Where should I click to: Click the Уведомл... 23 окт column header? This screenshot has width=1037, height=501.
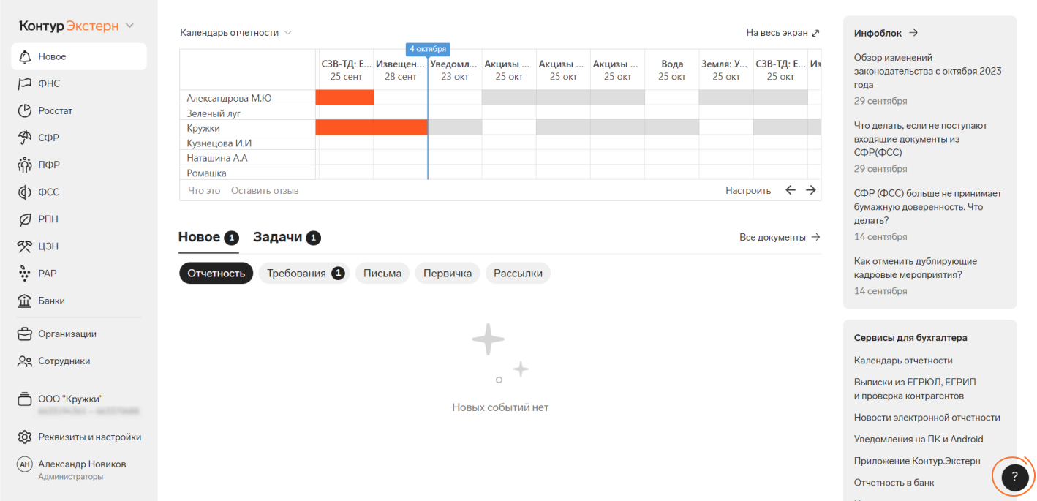pyautogui.click(x=454, y=70)
